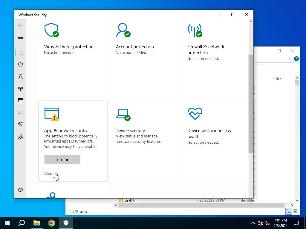Screen dimensions: 306x229
Task: Open the network globe tray icon
Action: 260,223
